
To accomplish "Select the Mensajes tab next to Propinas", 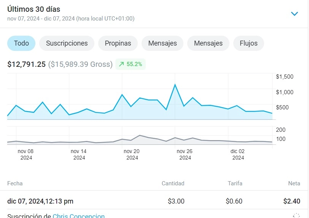I will click(162, 43).
